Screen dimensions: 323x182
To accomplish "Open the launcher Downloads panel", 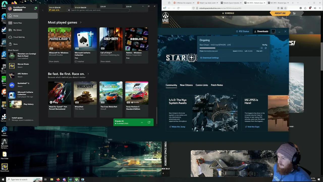I will (x=261, y=31).
